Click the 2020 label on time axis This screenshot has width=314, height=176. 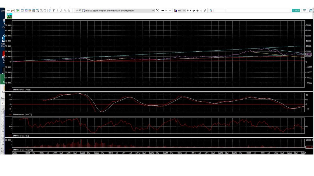pos(249,153)
